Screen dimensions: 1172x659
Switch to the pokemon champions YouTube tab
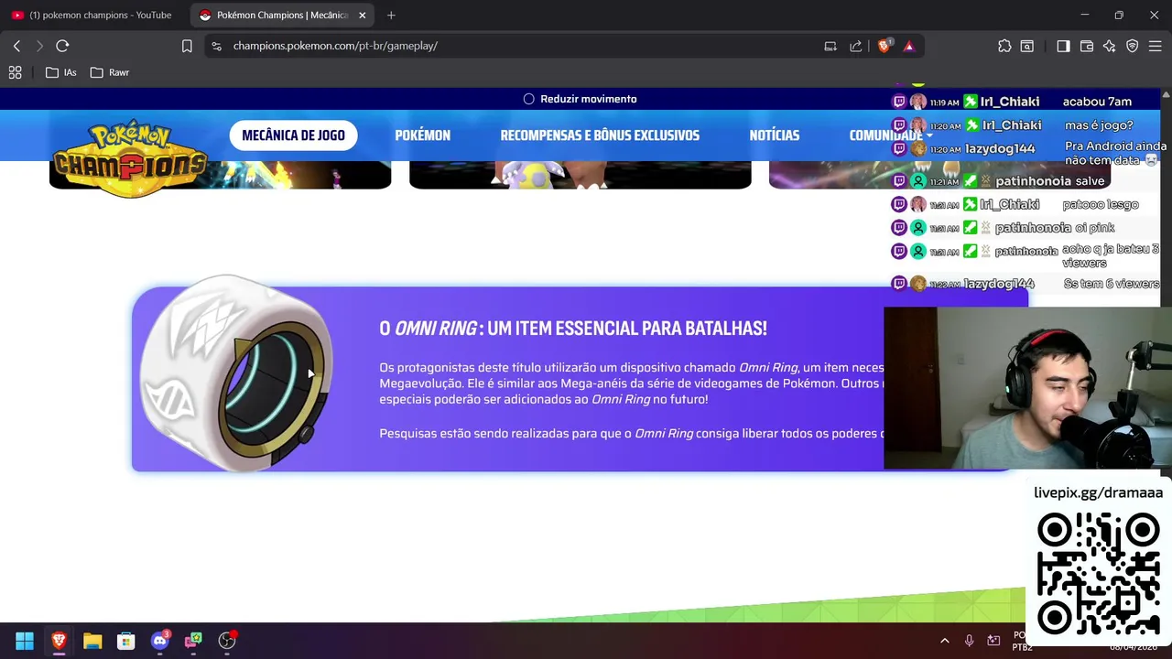pyautogui.click(x=92, y=15)
